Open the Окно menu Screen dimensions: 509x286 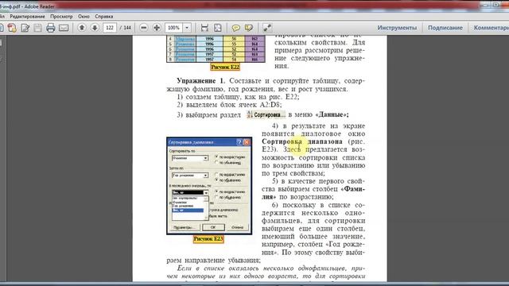(84, 16)
